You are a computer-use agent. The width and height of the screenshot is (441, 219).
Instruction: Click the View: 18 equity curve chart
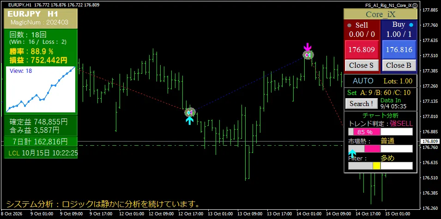(x=41, y=89)
